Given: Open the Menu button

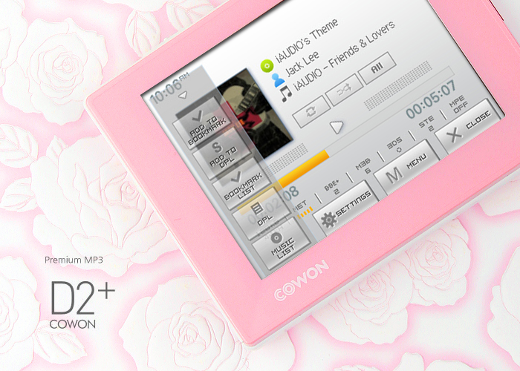Looking at the screenshot, I should [407, 168].
